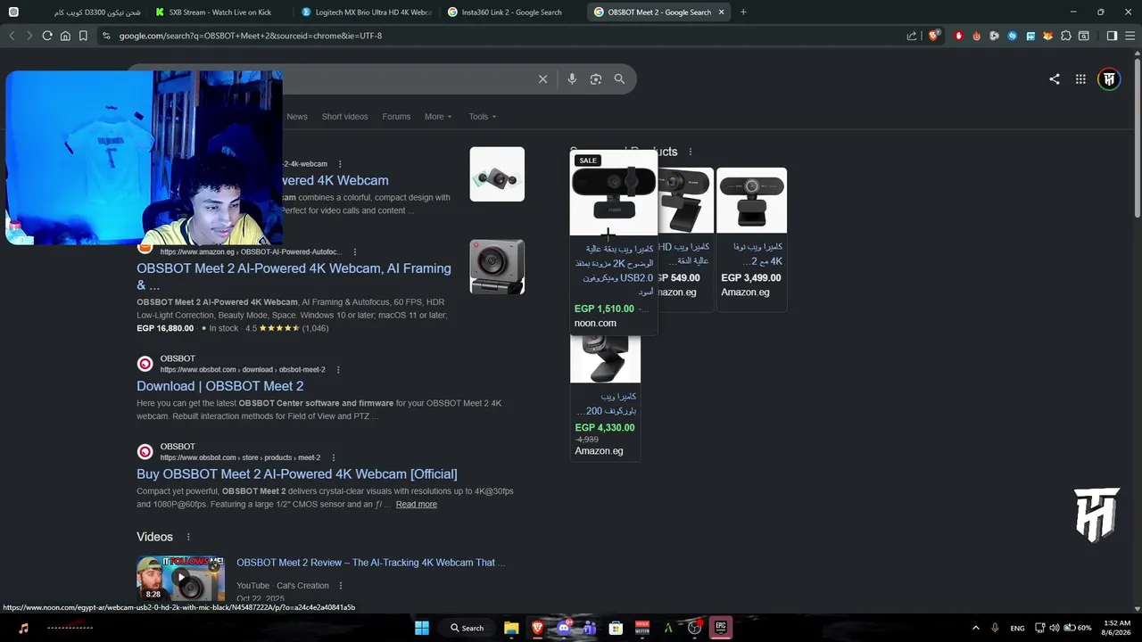This screenshot has width=1142, height=642.
Task: Switch the ENG input language indicator
Action: [x=1017, y=628]
